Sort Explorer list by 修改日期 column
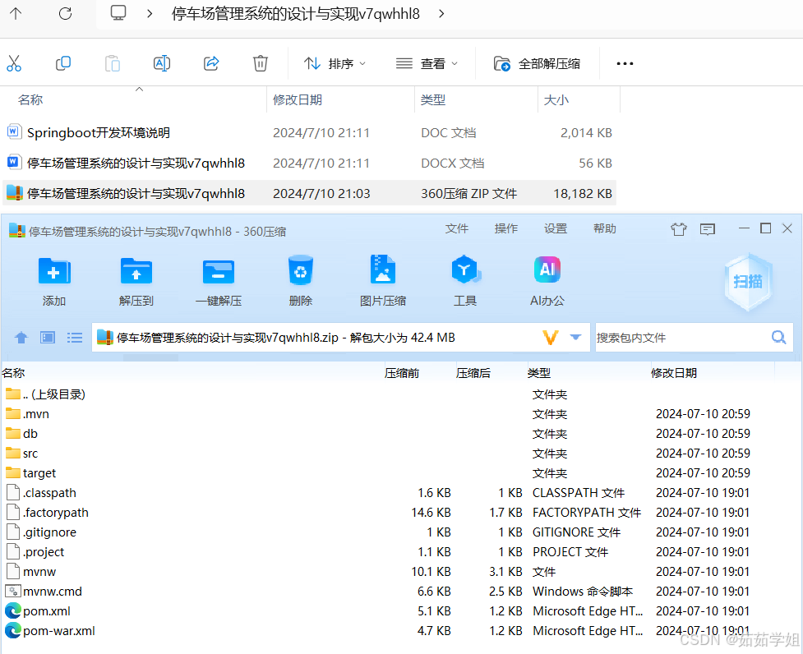 (298, 99)
